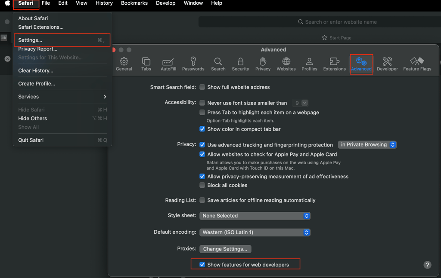Choose Clear History… menu item

click(62, 70)
